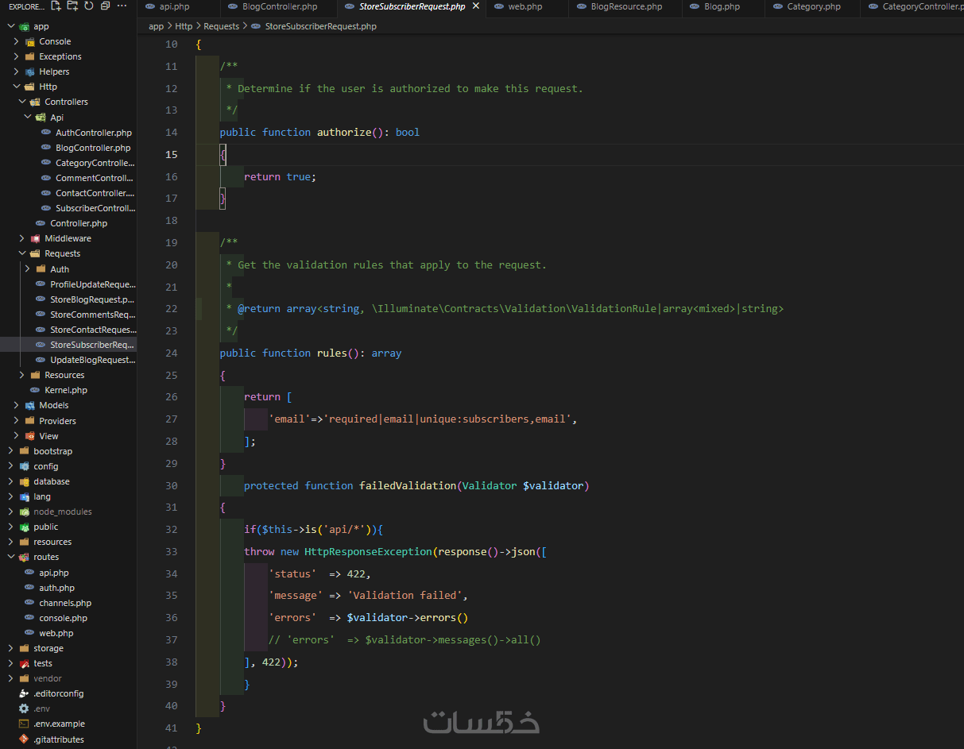The image size is (964, 749).
Task: Open StoreBlogRequest file in the tree
Action: click(x=92, y=299)
